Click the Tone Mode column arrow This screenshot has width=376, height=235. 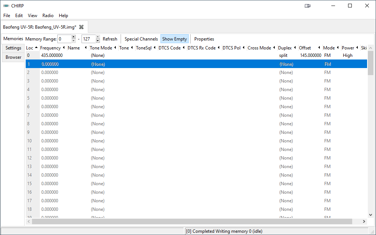(115, 48)
